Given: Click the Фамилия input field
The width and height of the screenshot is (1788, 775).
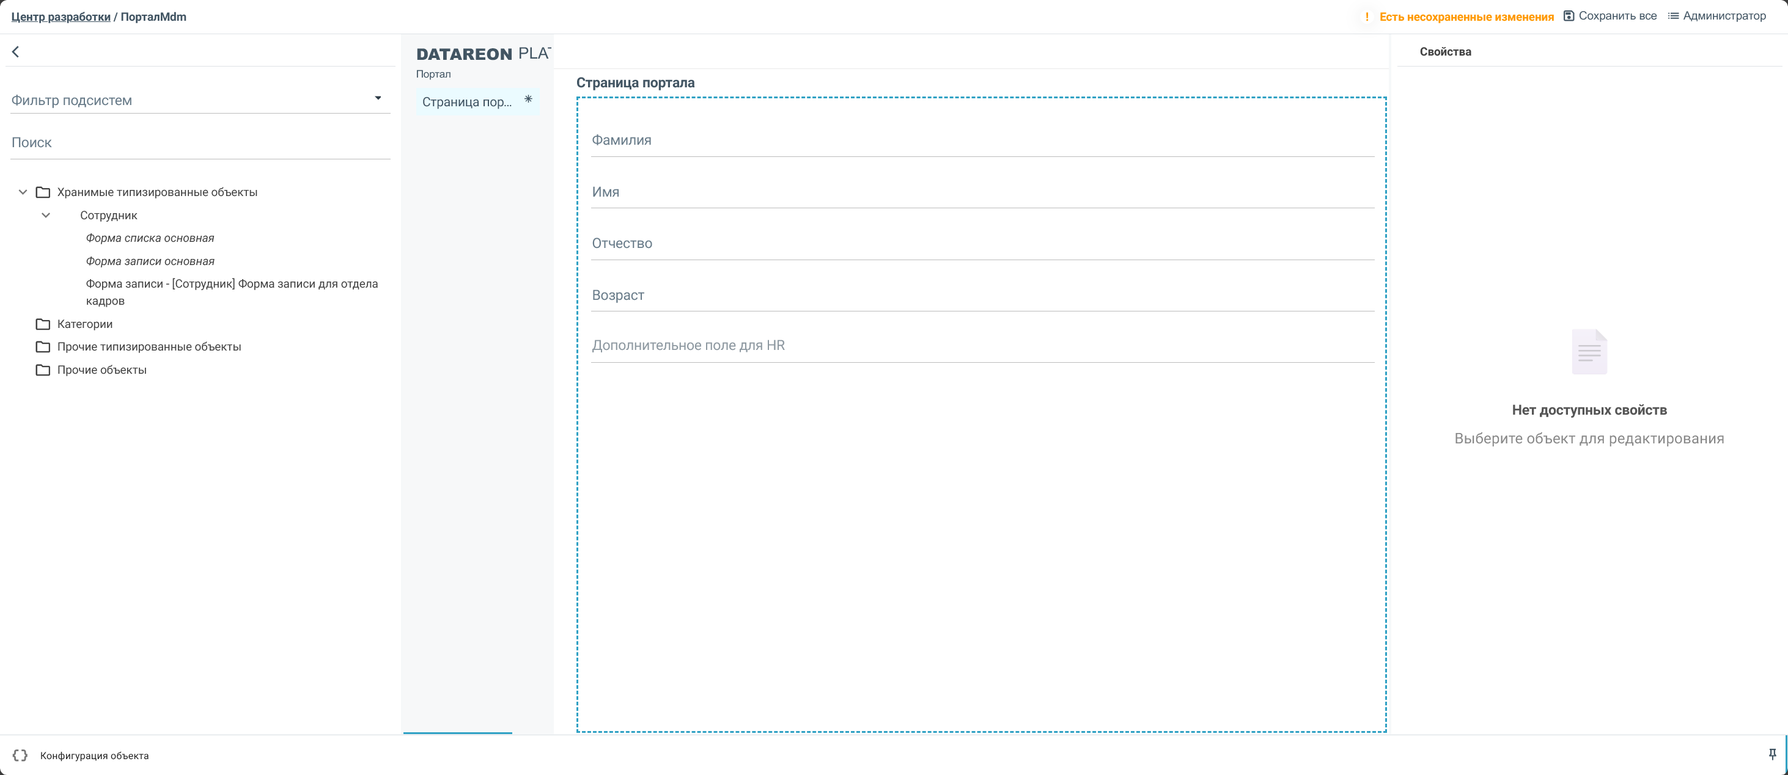Looking at the screenshot, I should pyautogui.click(x=982, y=140).
